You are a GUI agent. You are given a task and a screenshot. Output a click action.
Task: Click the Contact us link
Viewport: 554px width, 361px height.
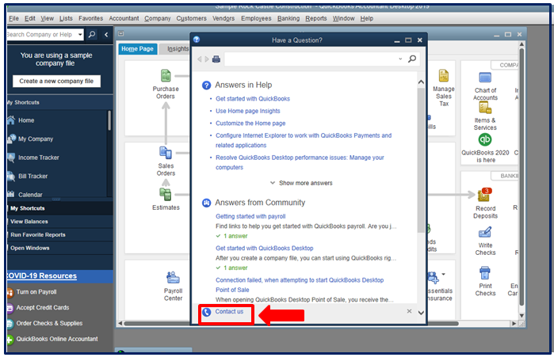coord(229,311)
